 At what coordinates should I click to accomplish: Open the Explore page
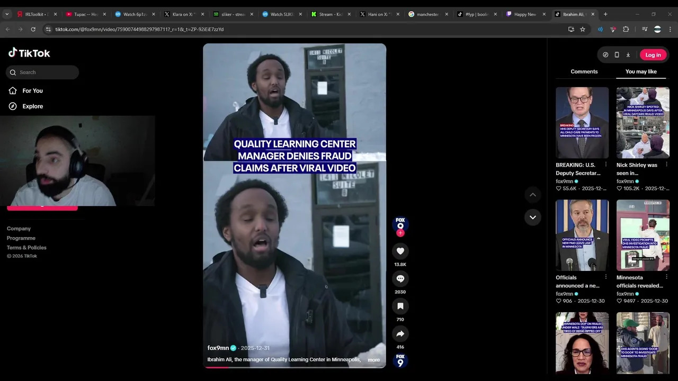coord(32,106)
